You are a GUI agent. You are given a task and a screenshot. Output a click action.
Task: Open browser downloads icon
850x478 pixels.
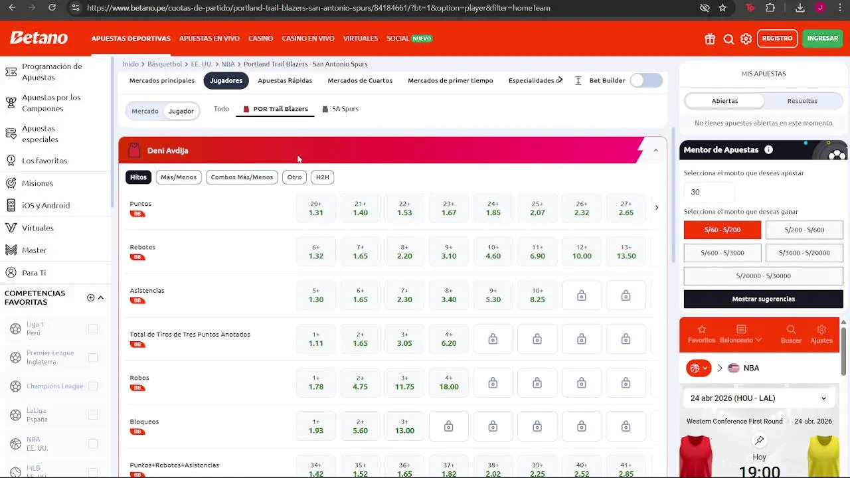point(800,8)
